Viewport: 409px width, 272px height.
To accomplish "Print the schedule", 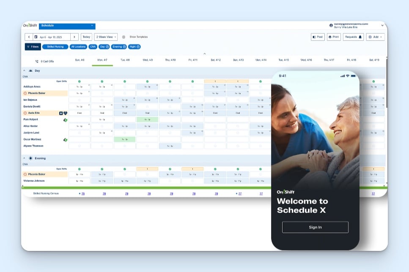I will point(334,37).
